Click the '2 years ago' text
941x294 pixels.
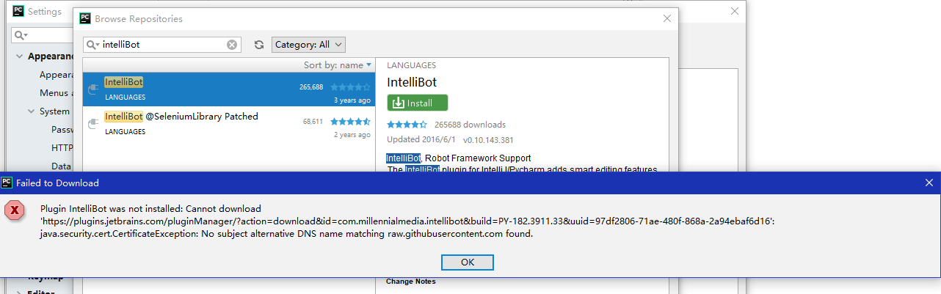coord(352,135)
